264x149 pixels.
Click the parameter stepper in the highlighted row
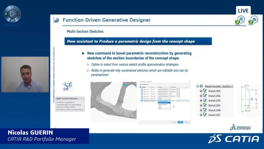(x=177, y=101)
